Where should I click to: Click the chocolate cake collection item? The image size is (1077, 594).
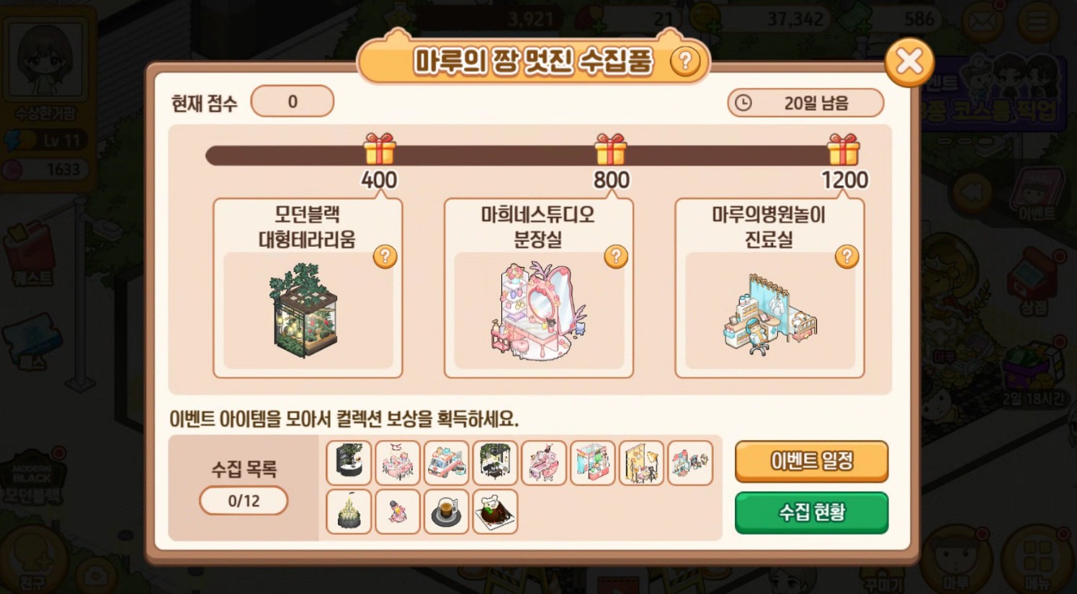[x=495, y=511]
